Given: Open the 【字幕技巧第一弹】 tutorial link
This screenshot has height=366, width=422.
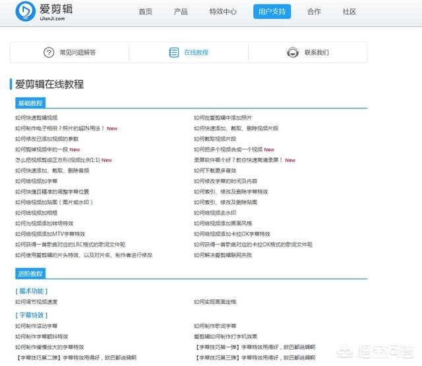Looking at the screenshot, I should point(255,347).
